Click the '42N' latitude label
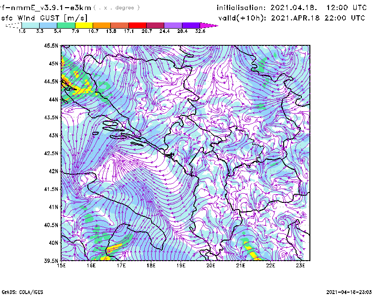 [x=53, y=171]
